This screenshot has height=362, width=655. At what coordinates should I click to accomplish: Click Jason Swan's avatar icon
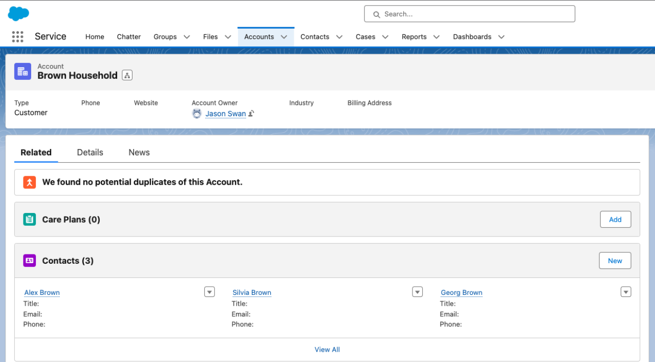coord(197,114)
